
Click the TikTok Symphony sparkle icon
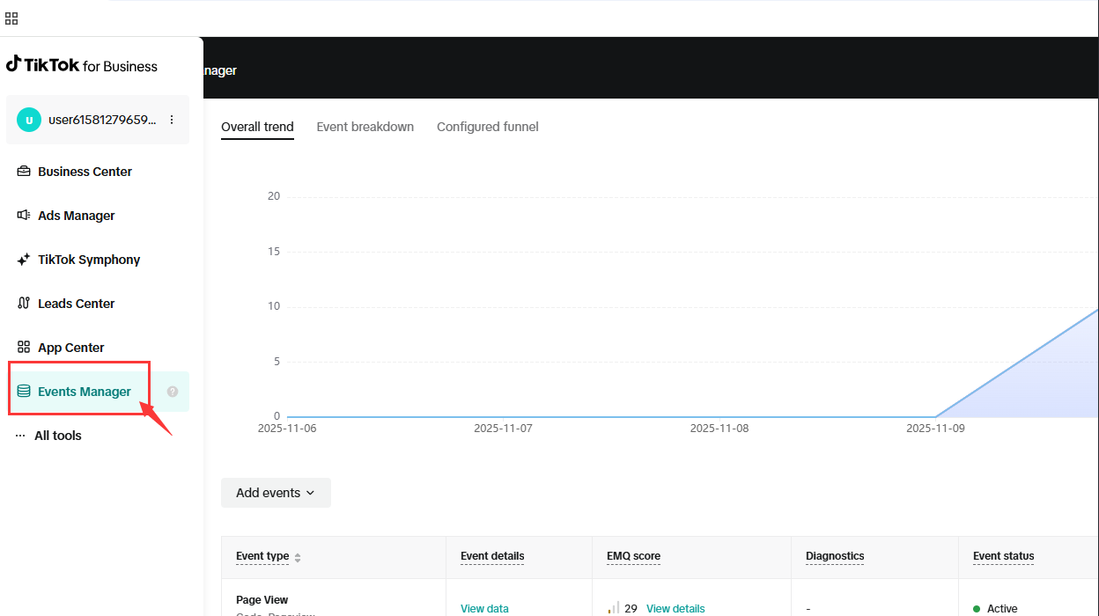click(x=24, y=260)
